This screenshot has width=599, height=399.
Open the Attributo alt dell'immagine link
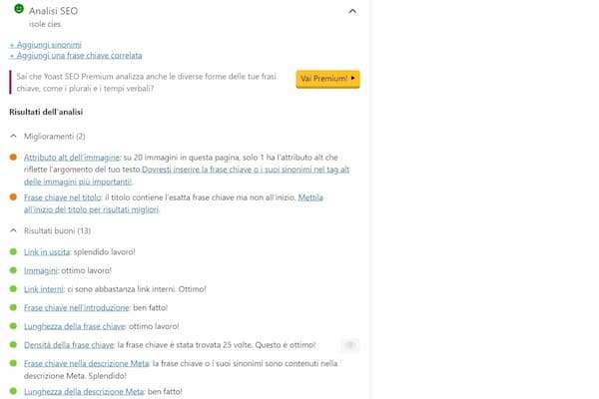71,158
